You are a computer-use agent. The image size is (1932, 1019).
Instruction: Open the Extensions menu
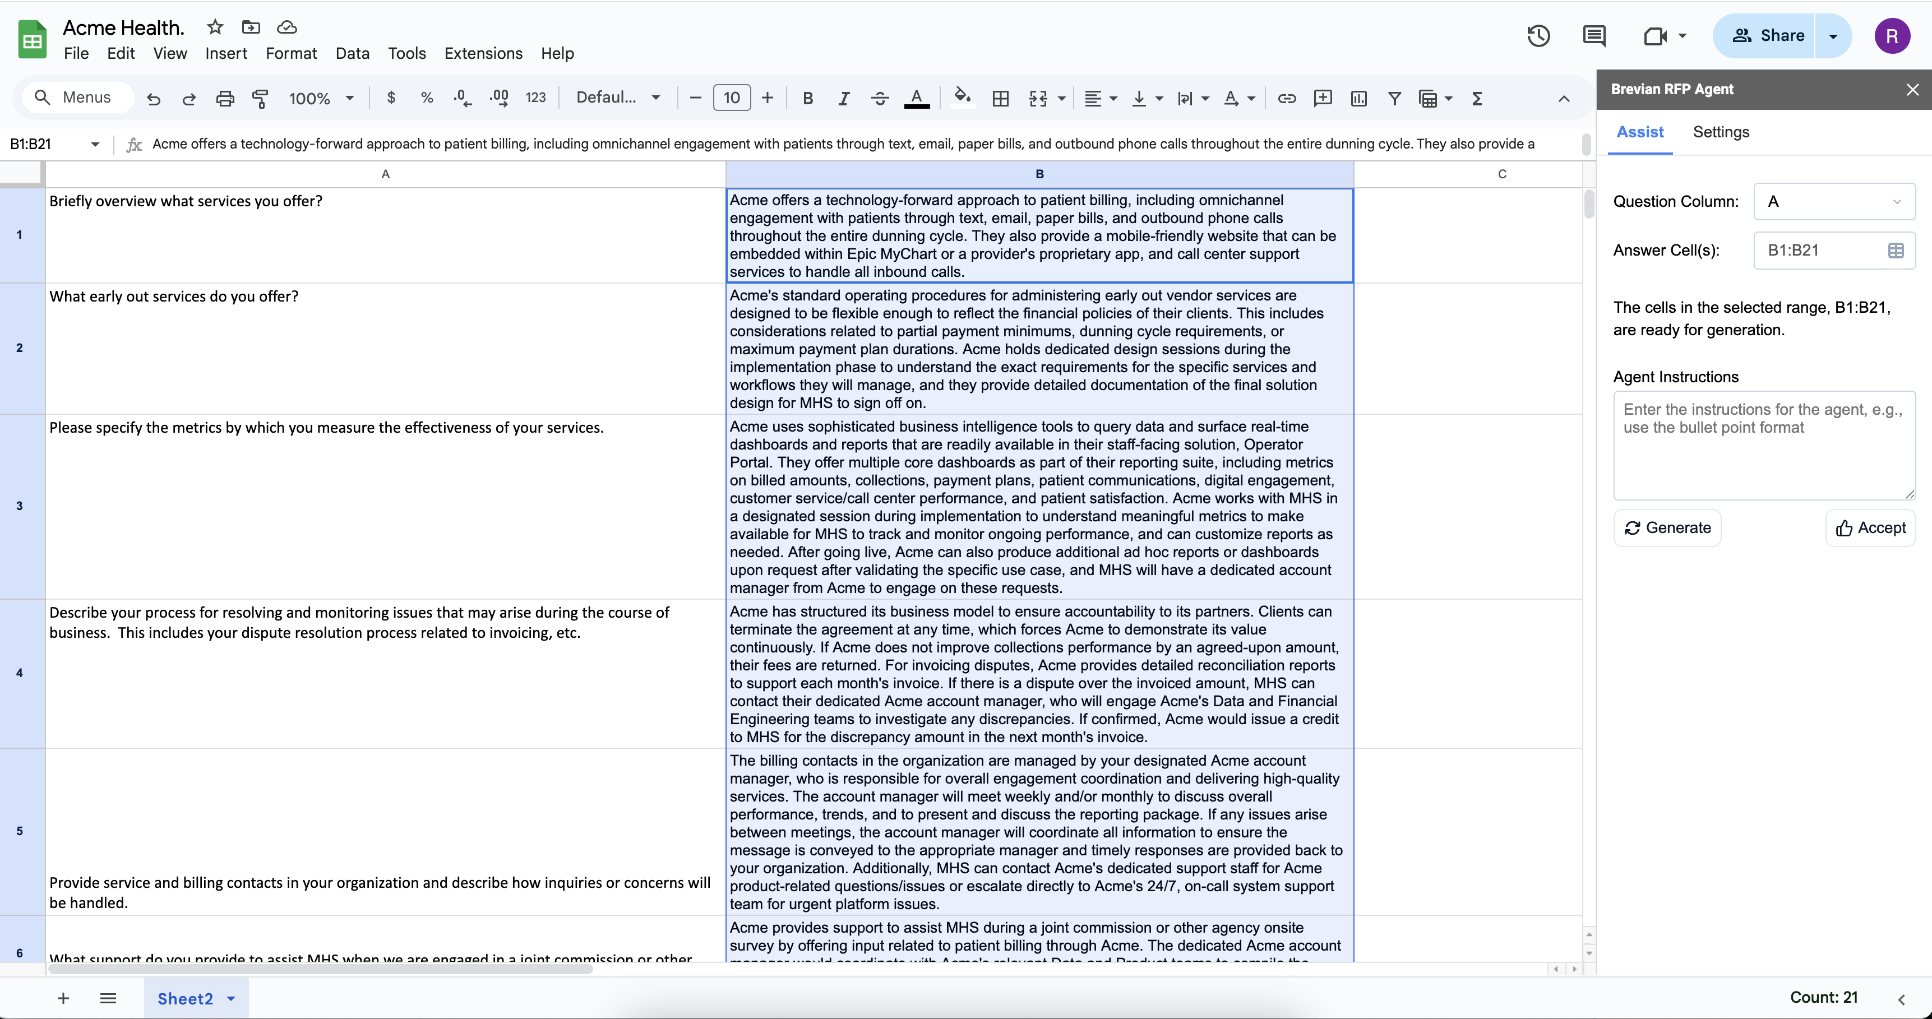(483, 53)
